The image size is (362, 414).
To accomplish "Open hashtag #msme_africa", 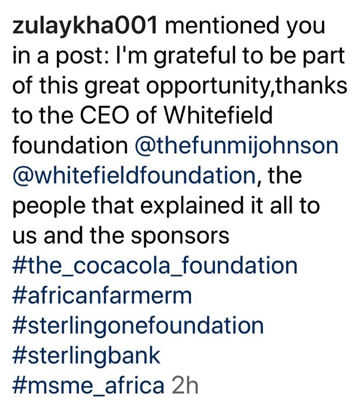I will point(88,386).
